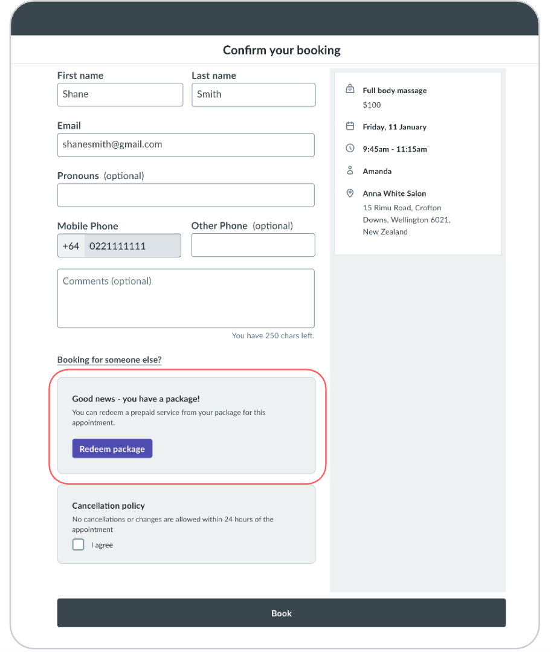Click the Cancellation policy heading

108,506
